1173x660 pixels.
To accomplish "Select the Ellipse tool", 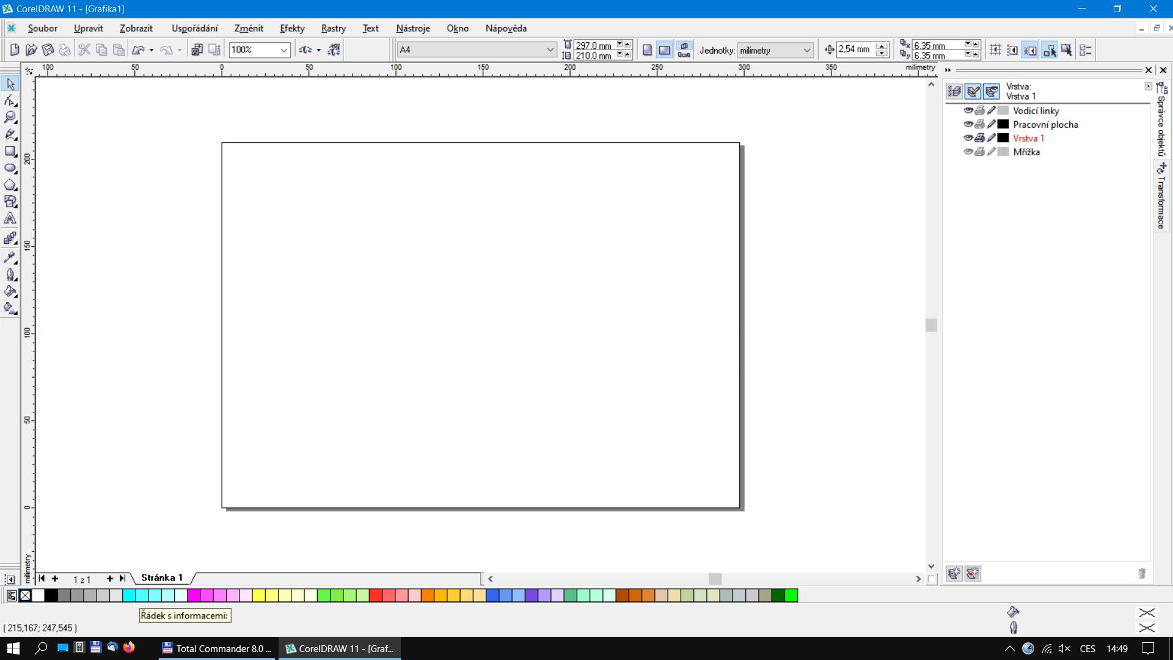I will (x=10, y=168).
